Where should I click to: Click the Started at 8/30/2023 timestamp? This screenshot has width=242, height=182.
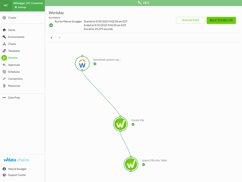click(106, 21)
